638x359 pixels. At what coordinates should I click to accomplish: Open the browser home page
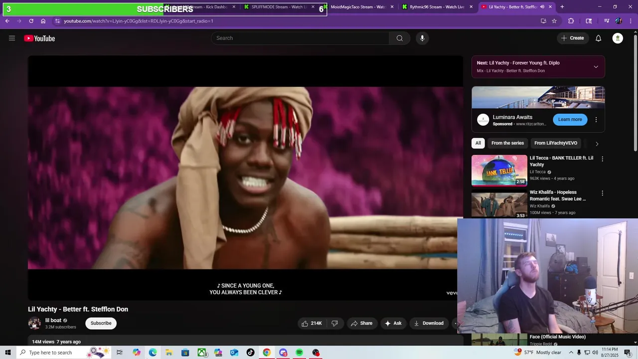click(43, 21)
